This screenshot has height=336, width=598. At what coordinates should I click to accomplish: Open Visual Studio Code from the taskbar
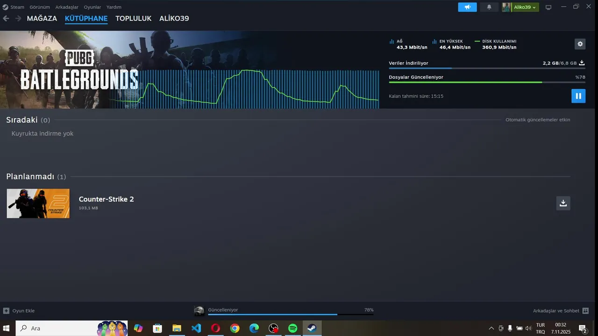coord(196,329)
